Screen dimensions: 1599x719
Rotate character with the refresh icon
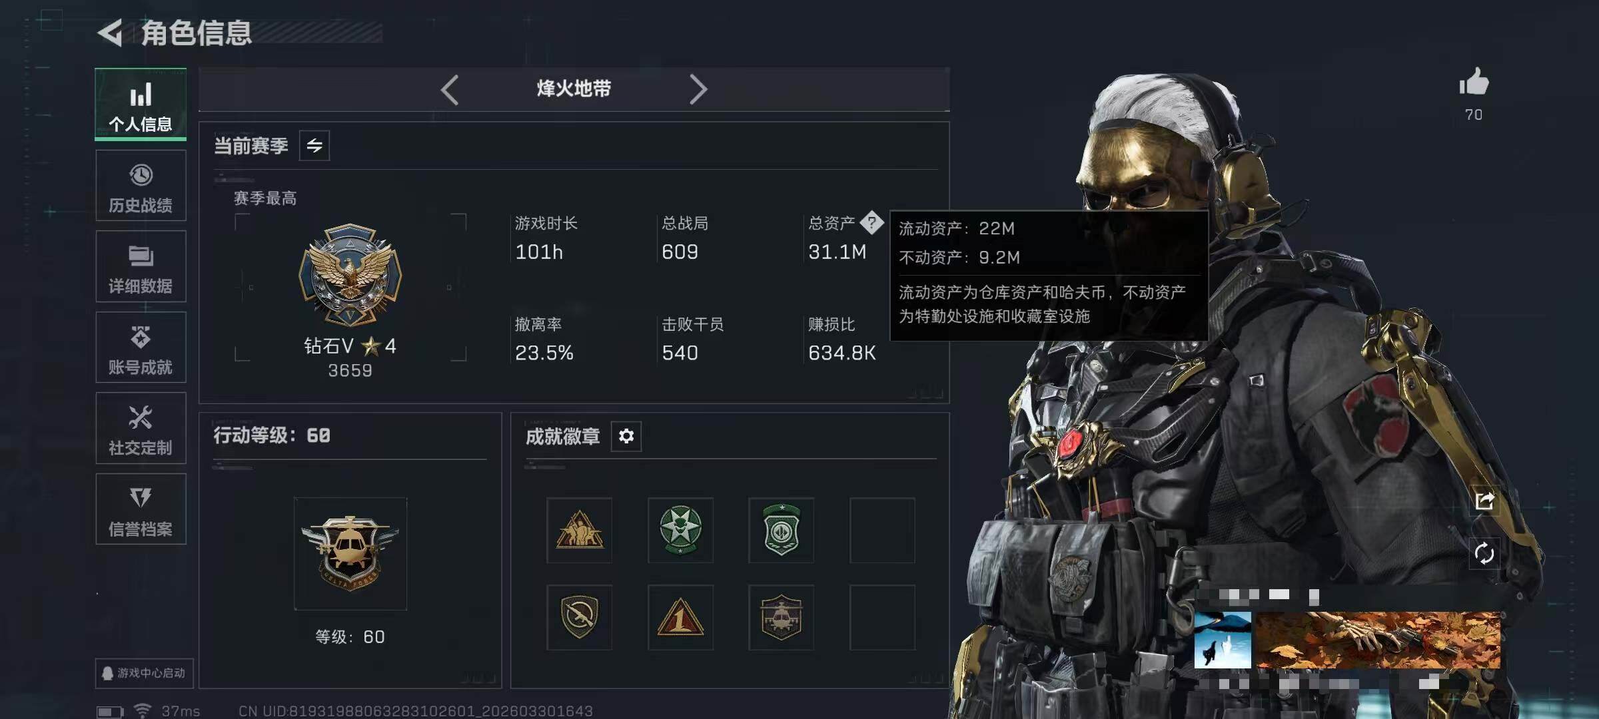tap(1484, 553)
